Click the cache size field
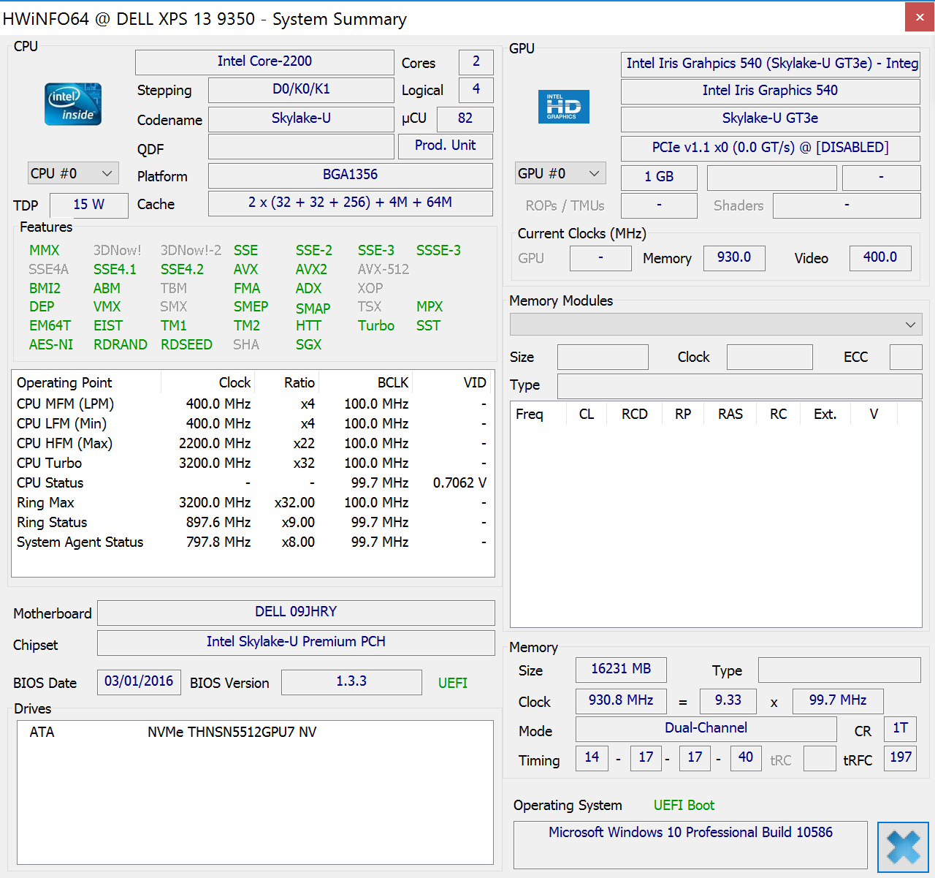The height and width of the screenshot is (878, 935). tap(351, 203)
